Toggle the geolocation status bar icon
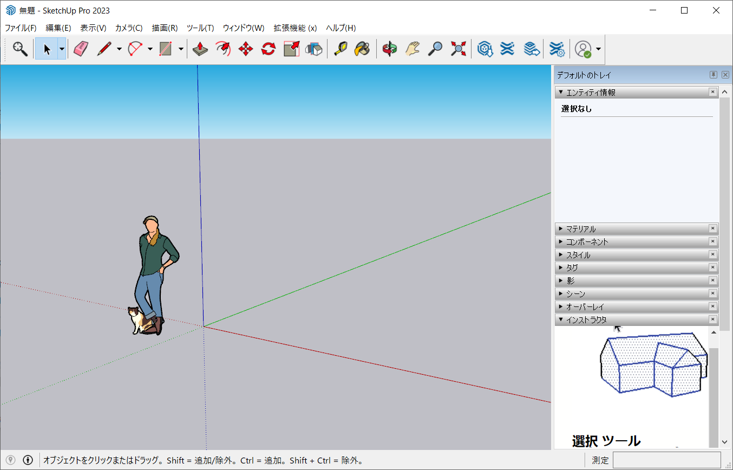The image size is (733, 470). (x=10, y=460)
